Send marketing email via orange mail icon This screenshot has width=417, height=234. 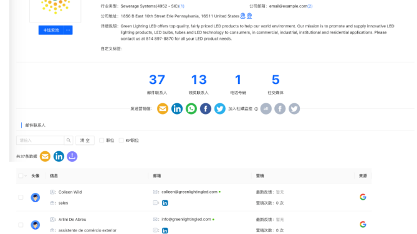[x=163, y=109]
